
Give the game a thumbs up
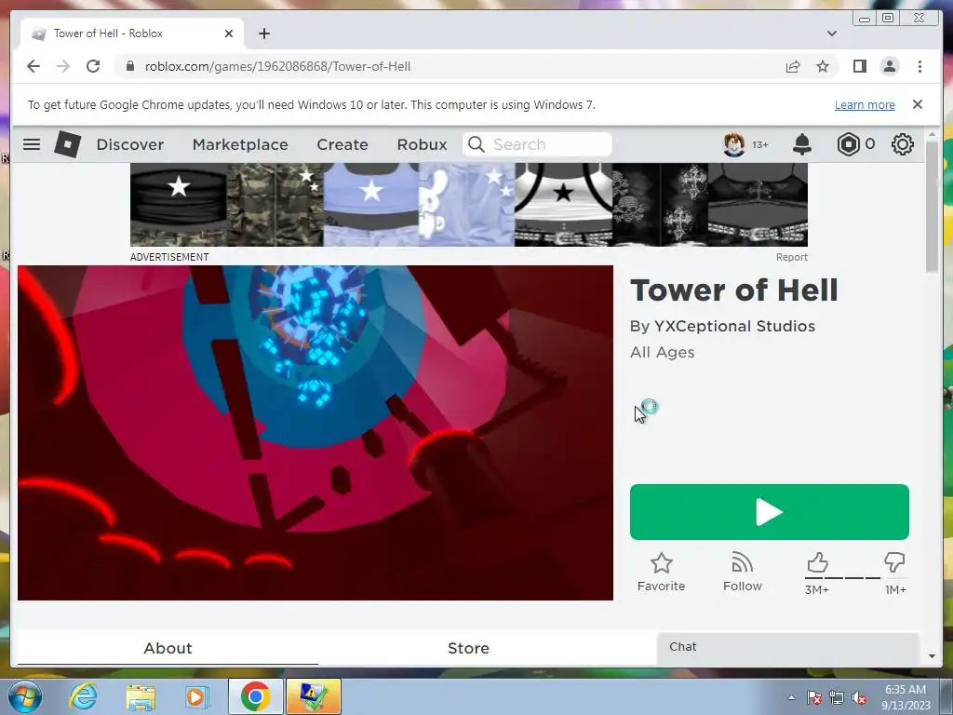click(x=817, y=563)
